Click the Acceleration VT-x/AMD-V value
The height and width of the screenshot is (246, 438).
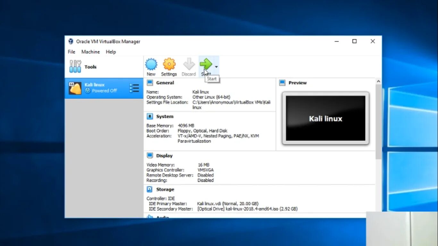[218, 138]
